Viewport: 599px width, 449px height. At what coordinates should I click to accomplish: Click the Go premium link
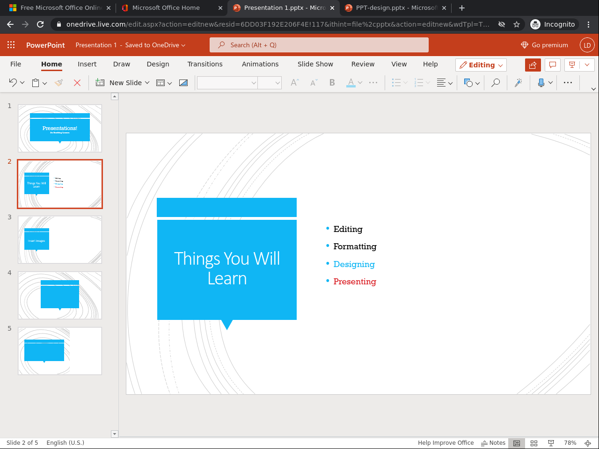[544, 45]
